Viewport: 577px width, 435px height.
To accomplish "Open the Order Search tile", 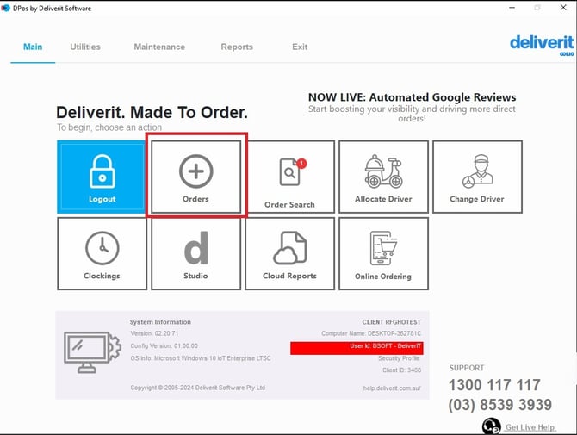I will [290, 177].
